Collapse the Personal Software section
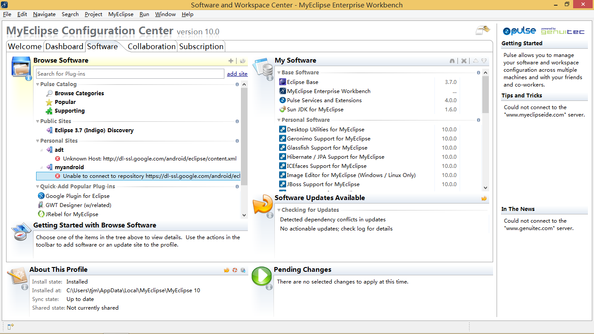The image size is (594, 334). pos(279,120)
